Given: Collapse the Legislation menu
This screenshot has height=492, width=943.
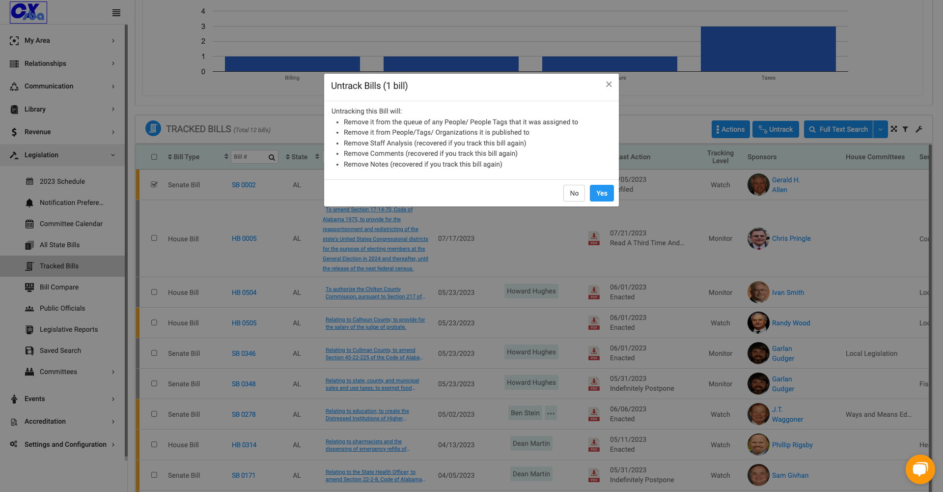Looking at the screenshot, I should point(62,155).
